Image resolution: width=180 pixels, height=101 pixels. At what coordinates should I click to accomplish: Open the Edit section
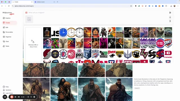coord(6,27)
